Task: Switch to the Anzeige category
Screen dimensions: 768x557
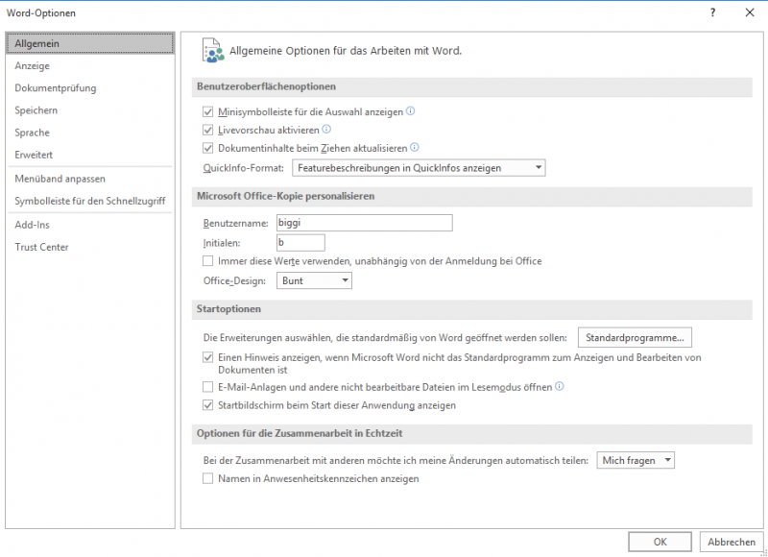Action: [32, 65]
